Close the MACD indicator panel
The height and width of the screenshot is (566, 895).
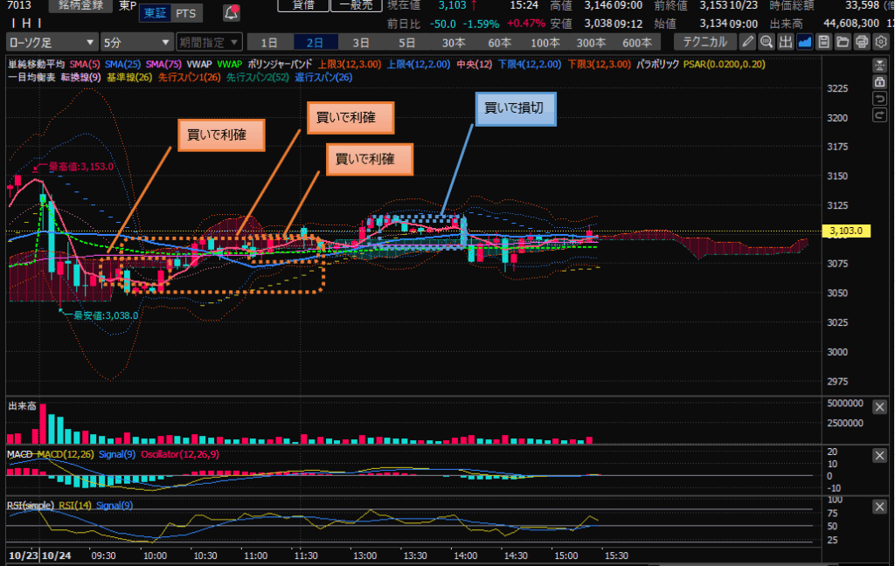point(880,456)
